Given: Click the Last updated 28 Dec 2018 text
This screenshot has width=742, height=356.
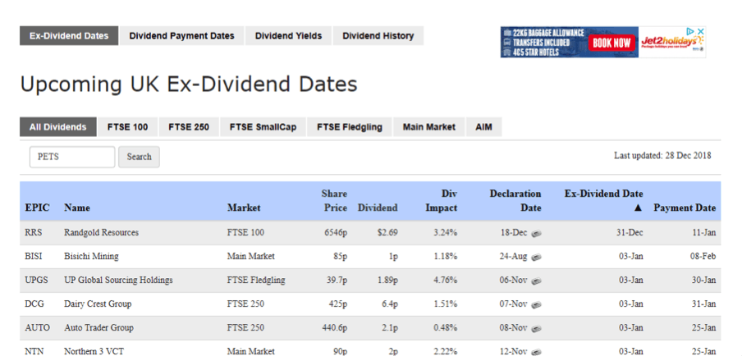Looking at the screenshot, I should pos(662,156).
